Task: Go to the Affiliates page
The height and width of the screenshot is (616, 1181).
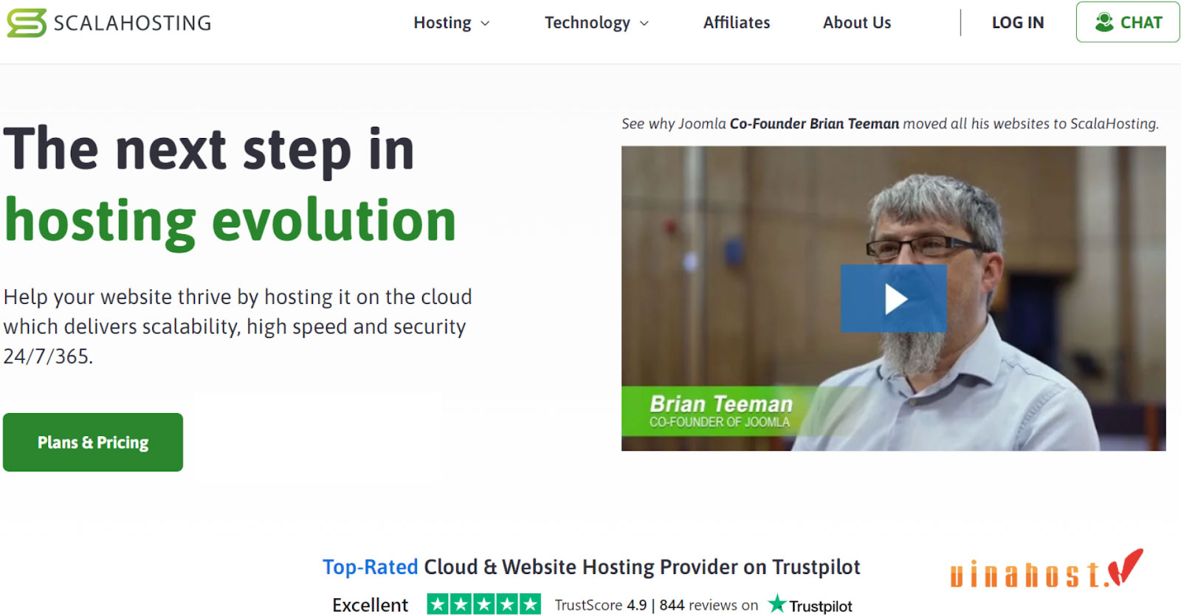Action: coord(736,23)
